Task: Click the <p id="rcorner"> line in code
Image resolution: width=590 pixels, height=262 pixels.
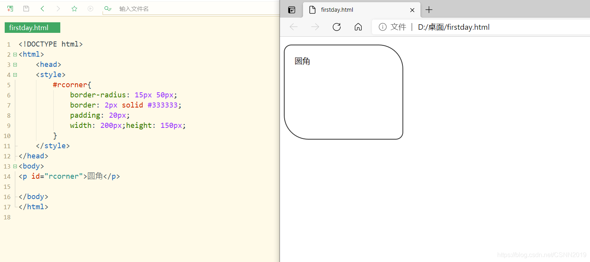Action: click(69, 176)
